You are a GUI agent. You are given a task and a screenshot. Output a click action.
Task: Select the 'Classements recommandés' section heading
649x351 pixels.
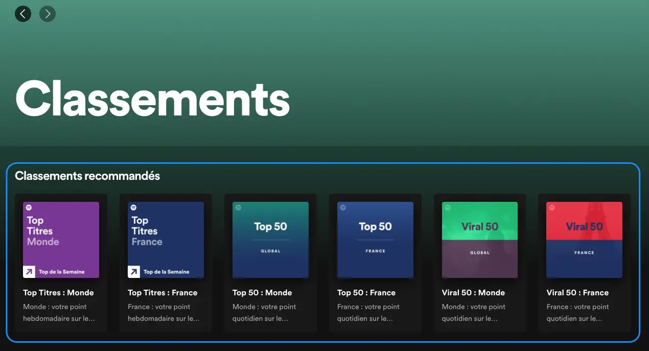(x=87, y=176)
